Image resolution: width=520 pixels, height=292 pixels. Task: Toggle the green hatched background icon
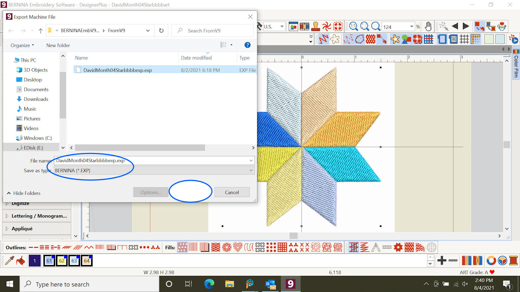click(x=489, y=39)
